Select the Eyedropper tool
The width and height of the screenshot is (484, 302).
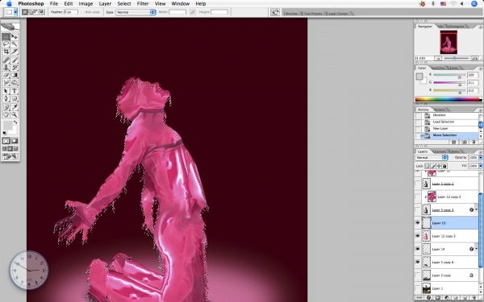[15, 107]
